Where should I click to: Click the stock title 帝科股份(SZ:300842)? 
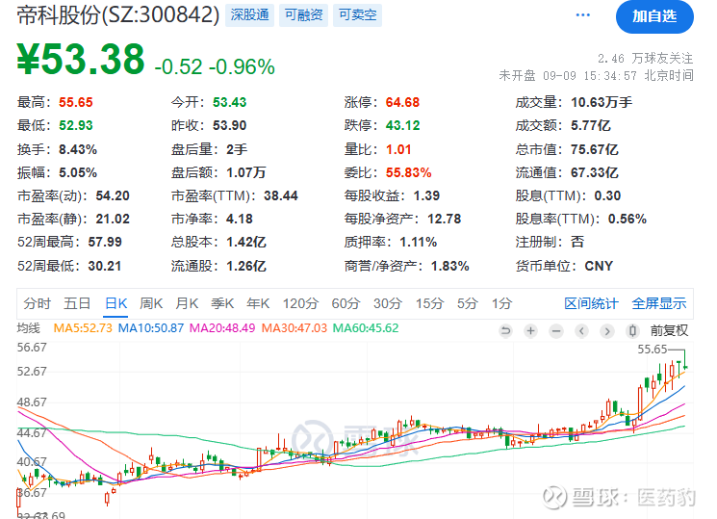(x=118, y=15)
